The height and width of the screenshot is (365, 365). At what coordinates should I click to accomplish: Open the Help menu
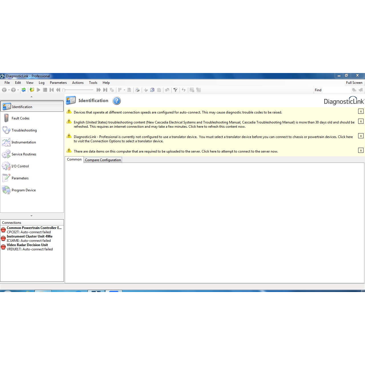coord(106,83)
